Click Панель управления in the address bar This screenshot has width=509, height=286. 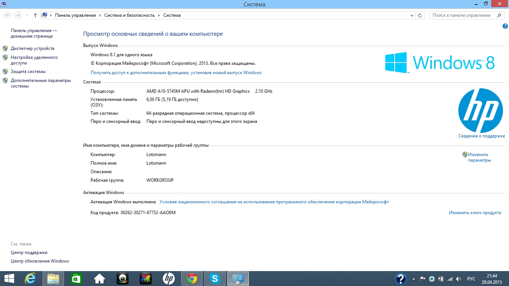click(75, 15)
